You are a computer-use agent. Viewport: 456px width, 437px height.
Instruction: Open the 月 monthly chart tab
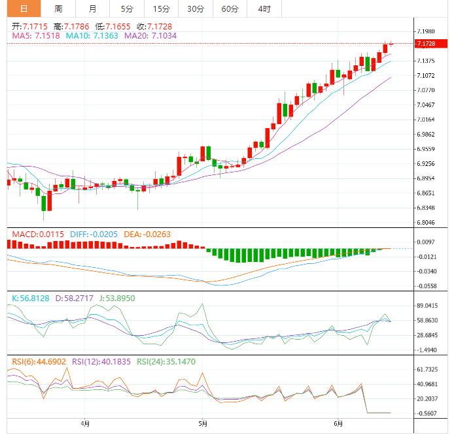point(92,8)
